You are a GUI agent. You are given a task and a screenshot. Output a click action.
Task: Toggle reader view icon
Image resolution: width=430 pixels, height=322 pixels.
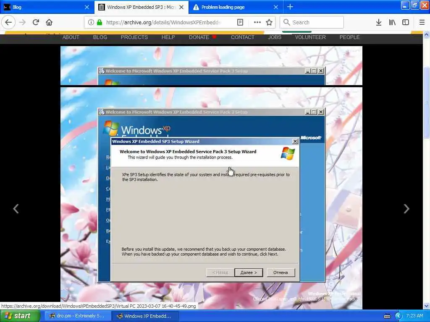tap(240, 23)
